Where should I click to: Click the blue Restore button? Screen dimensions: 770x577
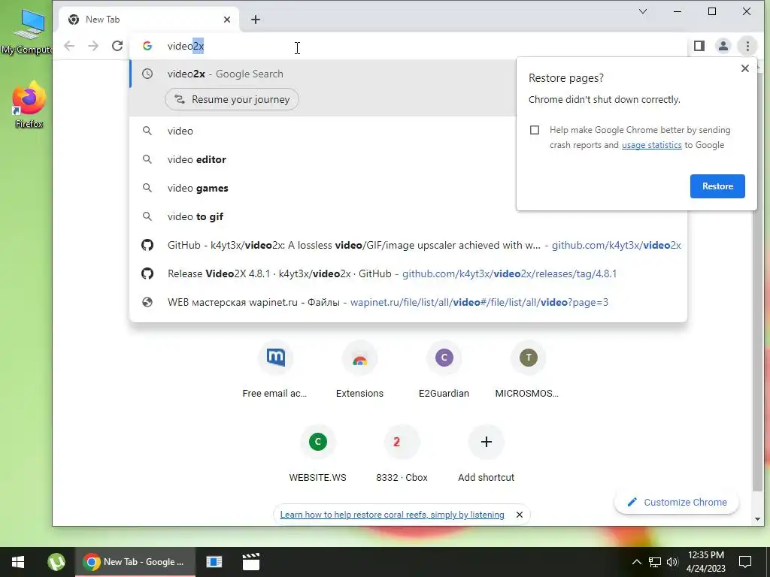click(x=717, y=186)
